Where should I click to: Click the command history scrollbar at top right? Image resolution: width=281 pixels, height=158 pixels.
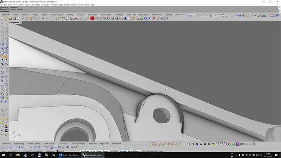click(x=280, y=9)
